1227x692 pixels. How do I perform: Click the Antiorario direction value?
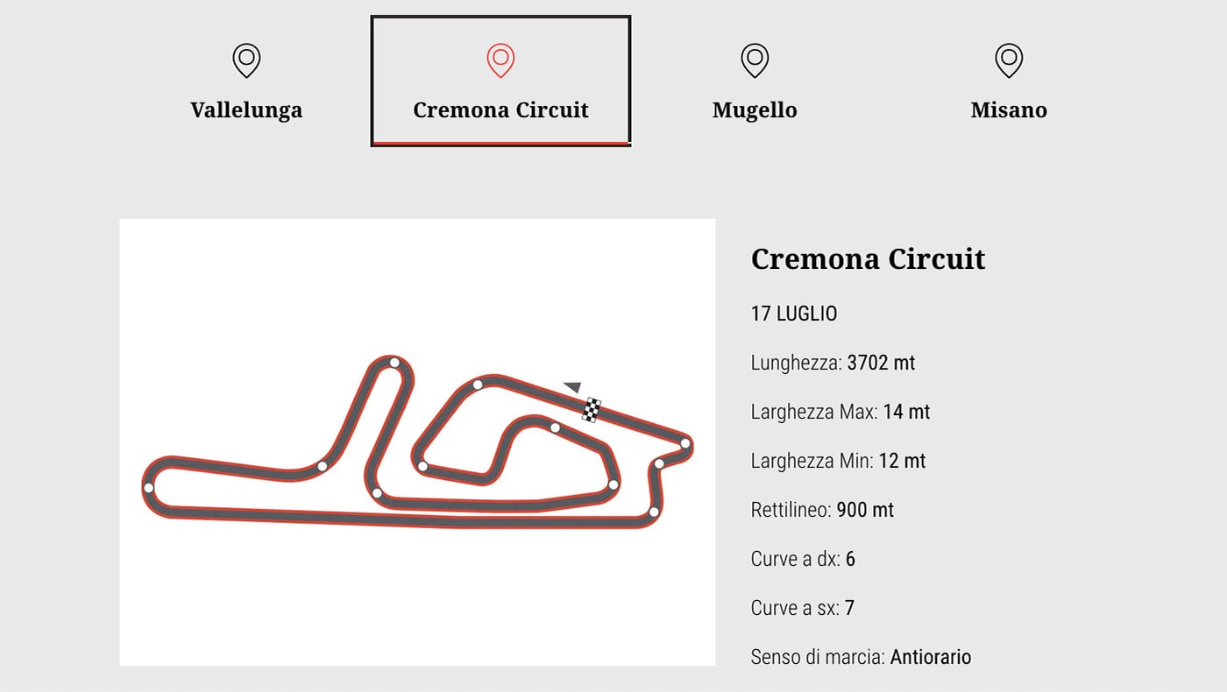click(931, 657)
